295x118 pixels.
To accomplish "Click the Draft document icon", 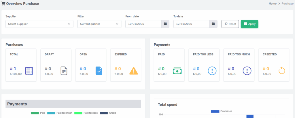I will [x=64, y=71].
